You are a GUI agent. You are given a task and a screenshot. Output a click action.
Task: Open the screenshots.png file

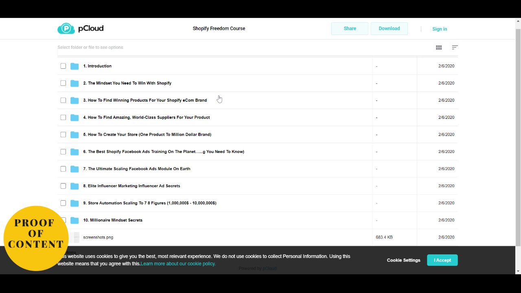pyautogui.click(x=98, y=237)
